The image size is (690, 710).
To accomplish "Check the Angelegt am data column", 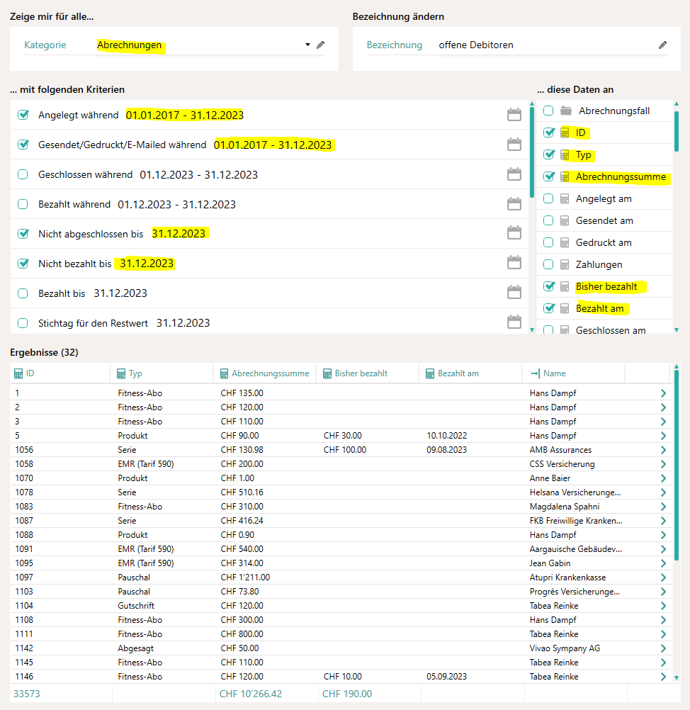I will point(548,198).
